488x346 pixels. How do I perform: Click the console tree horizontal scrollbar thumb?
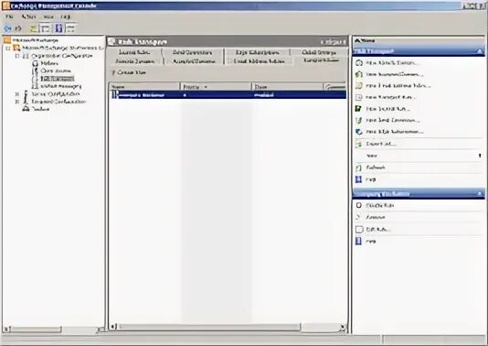[36, 330]
